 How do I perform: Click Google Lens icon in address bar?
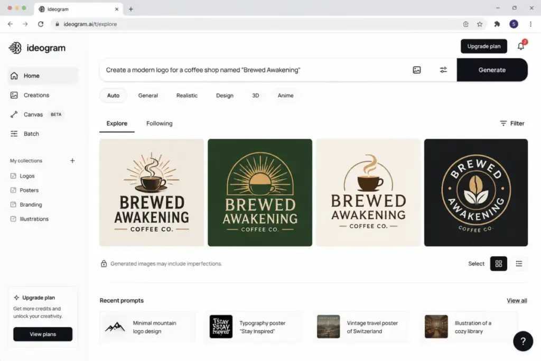tap(466, 24)
